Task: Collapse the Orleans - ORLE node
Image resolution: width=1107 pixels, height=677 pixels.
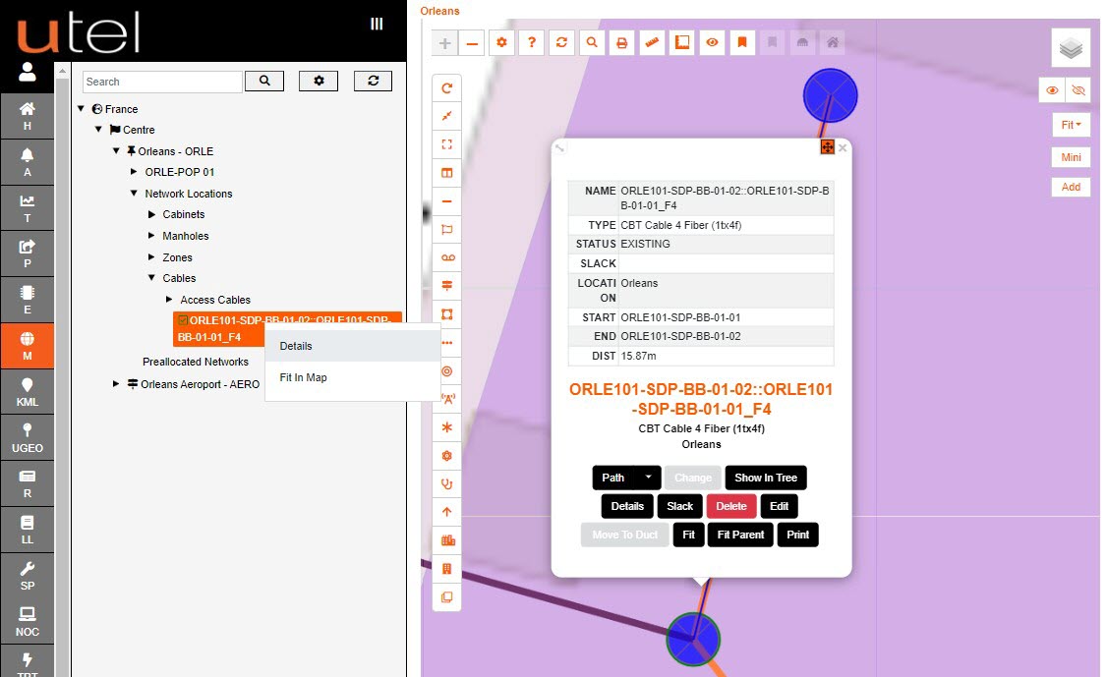Action: coord(116,150)
